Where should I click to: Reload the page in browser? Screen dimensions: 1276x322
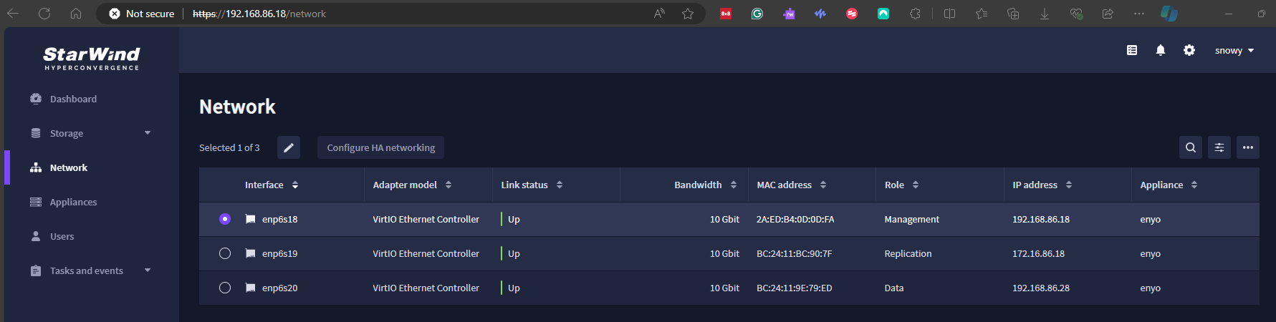pyautogui.click(x=44, y=14)
